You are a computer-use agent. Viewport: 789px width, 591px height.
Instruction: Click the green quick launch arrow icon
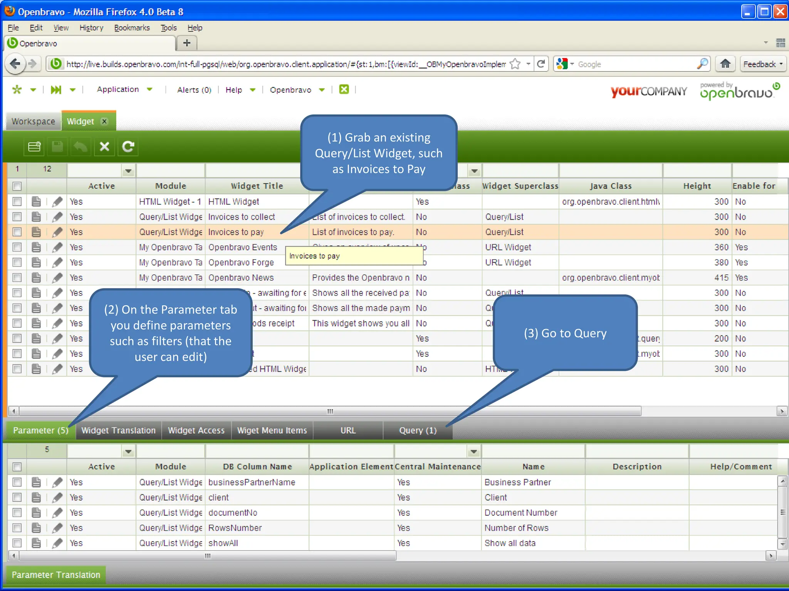click(56, 90)
